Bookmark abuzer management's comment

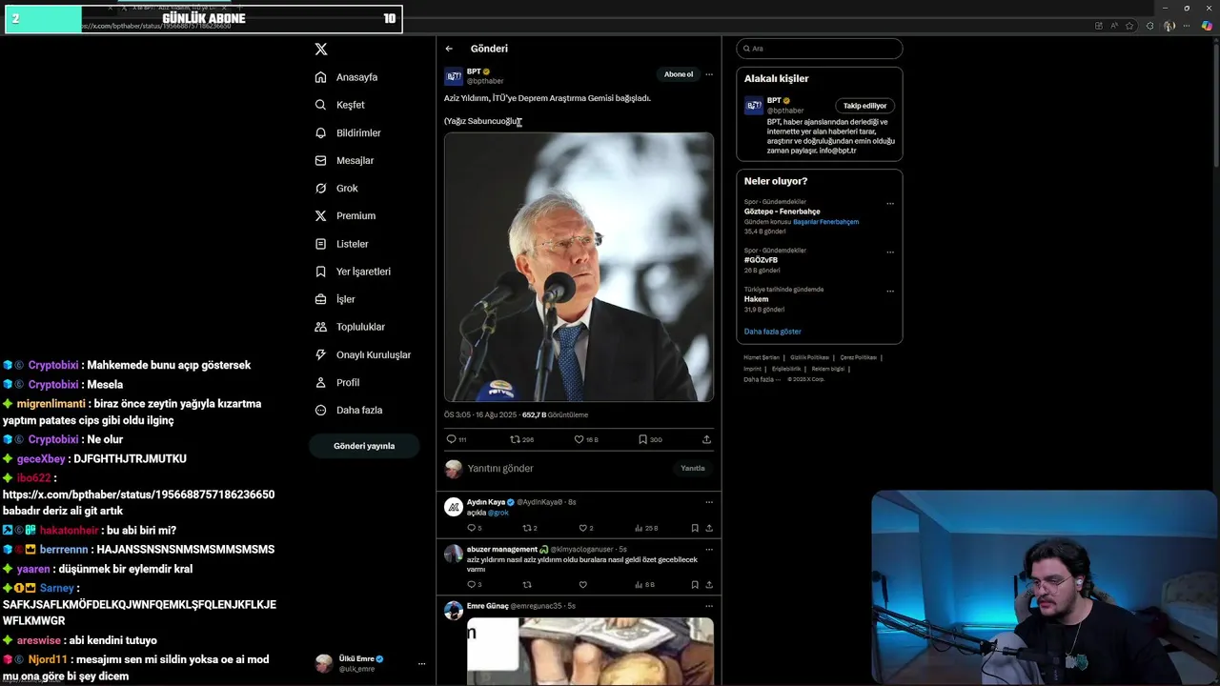coord(695,585)
